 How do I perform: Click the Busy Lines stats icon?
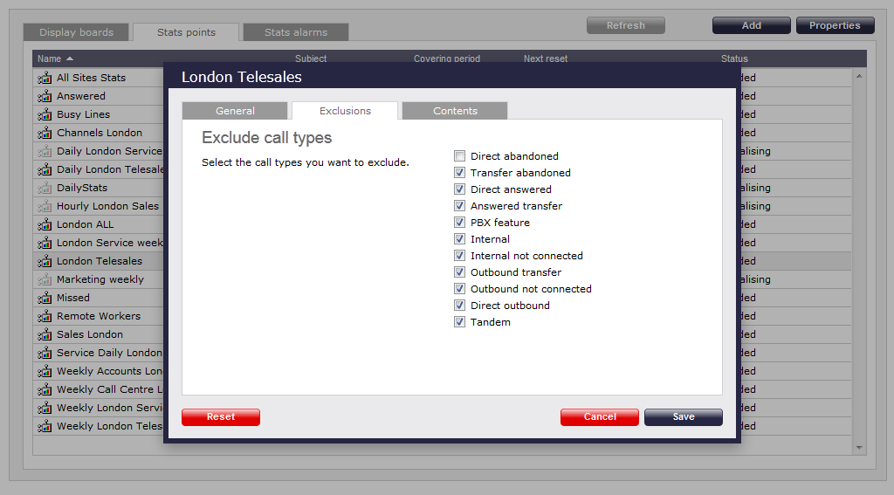coord(45,114)
